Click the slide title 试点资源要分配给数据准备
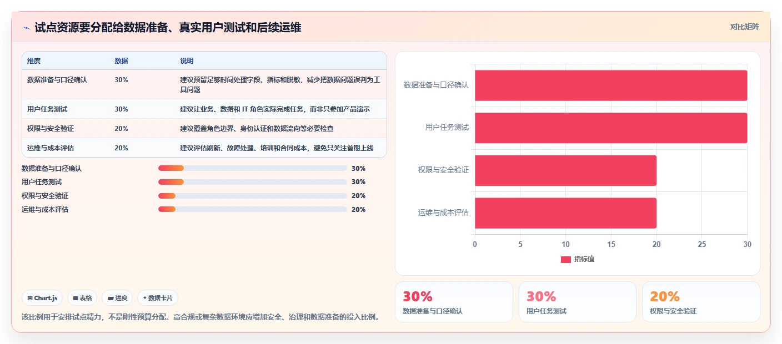This screenshot has height=344, width=782. pyautogui.click(x=168, y=27)
